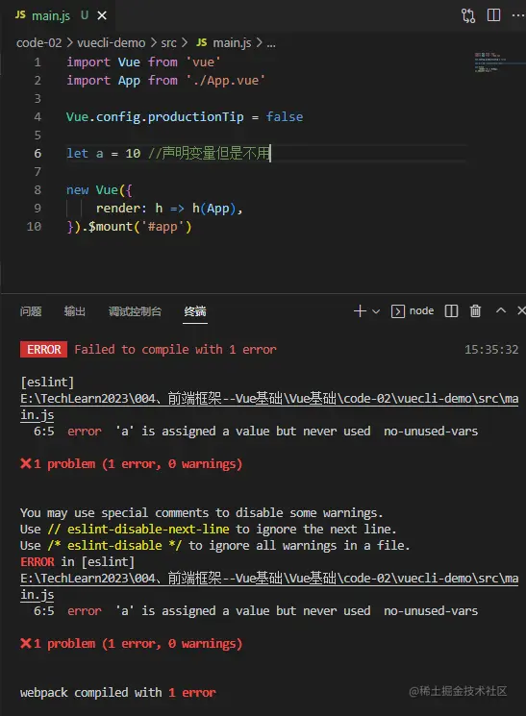Click 'productionTip' in line 4
The height and width of the screenshot is (716, 526).
pyautogui.click(x=195, y=117)
